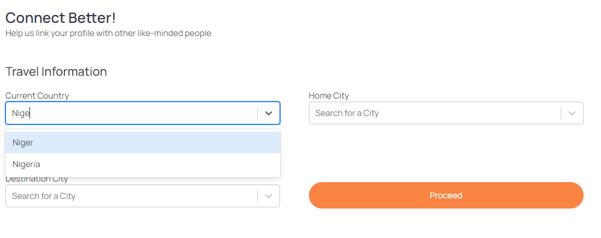Click into the Destination City search field
Image resolution: width=601 pixels, height=238 pixels.
[x=142, y=196]
